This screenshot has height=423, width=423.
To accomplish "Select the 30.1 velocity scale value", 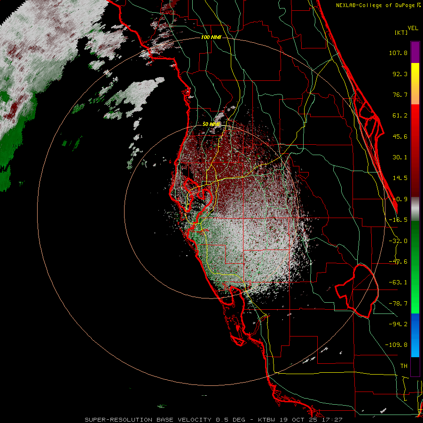I will [400, 157].
